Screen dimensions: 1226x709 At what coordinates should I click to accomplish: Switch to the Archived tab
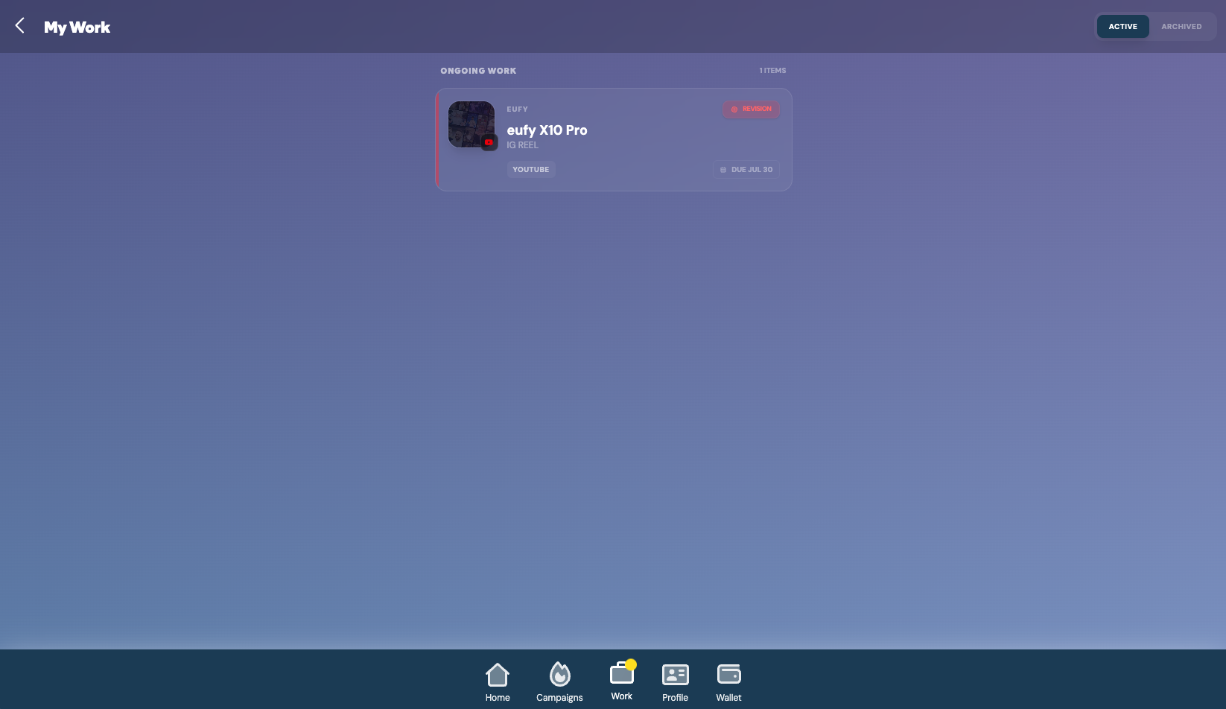pyautogui.click(x=1181, y=27)
